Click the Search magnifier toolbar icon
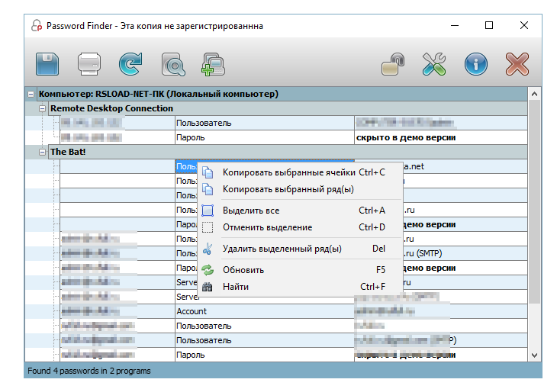The width and height of the screenshot is (557, 389). [173, 64]
